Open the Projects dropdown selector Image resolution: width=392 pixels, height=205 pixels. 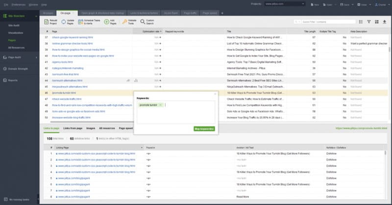point(284,3)
